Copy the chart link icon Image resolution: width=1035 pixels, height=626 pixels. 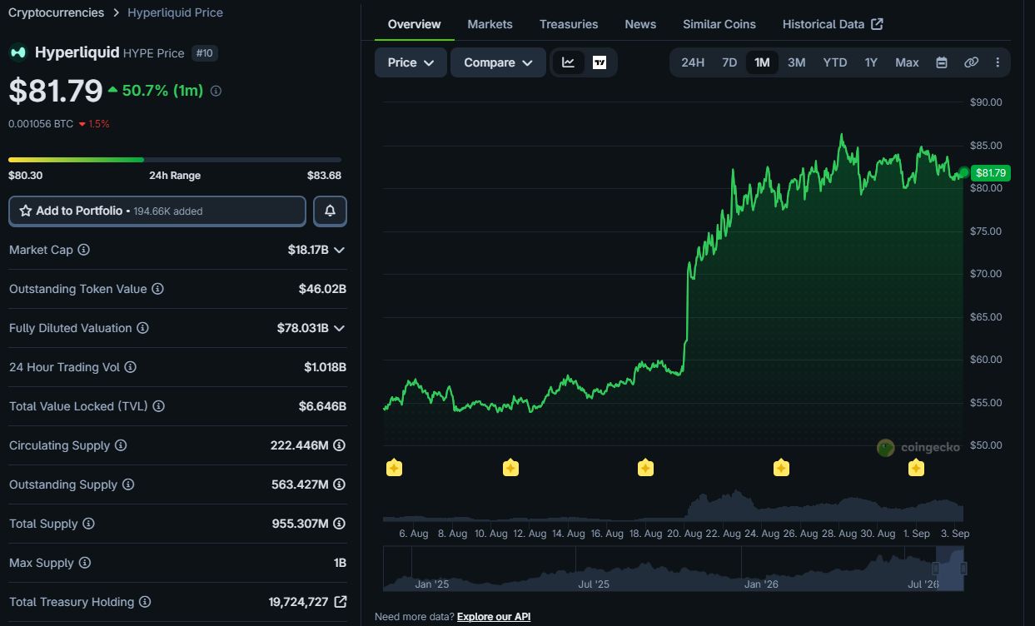[971, 62]
